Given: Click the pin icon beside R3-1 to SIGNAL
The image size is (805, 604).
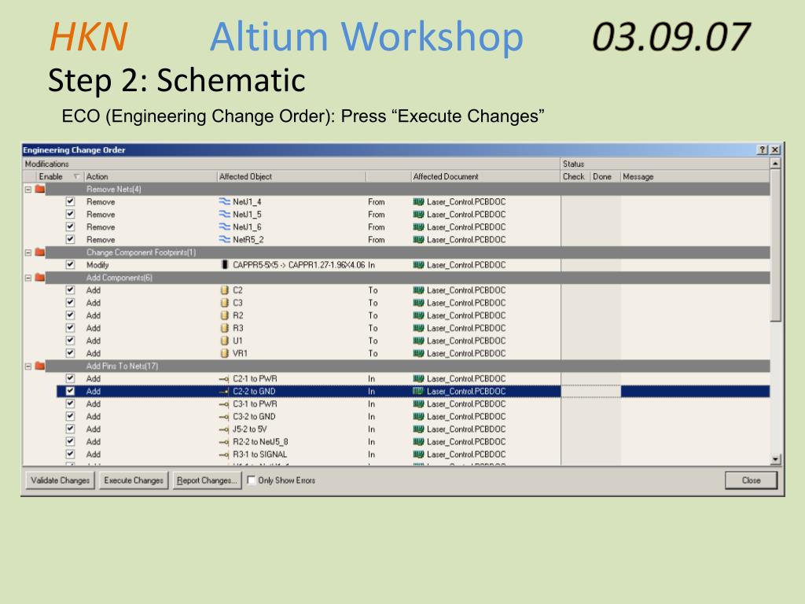Looking at the screenshot, I should (x=224, y=455).
